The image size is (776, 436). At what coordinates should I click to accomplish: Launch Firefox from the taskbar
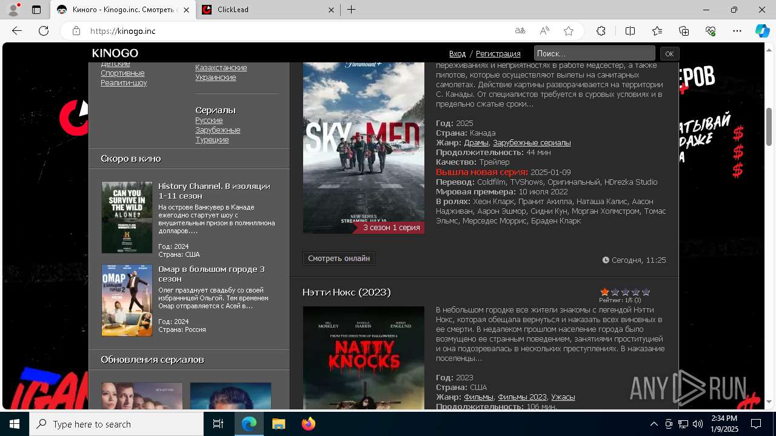309,424
